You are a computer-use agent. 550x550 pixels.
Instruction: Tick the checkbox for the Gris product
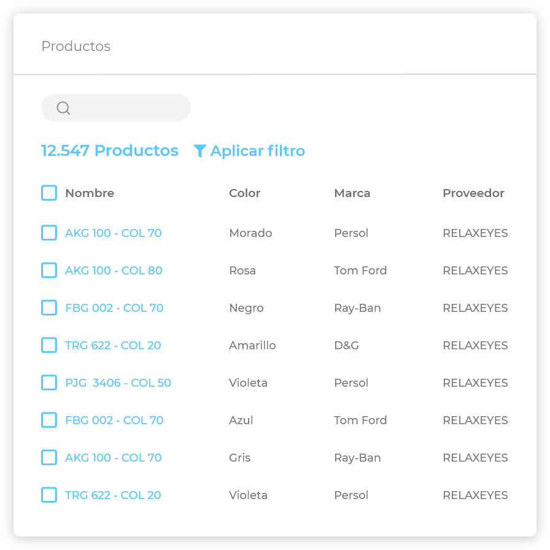49,457
